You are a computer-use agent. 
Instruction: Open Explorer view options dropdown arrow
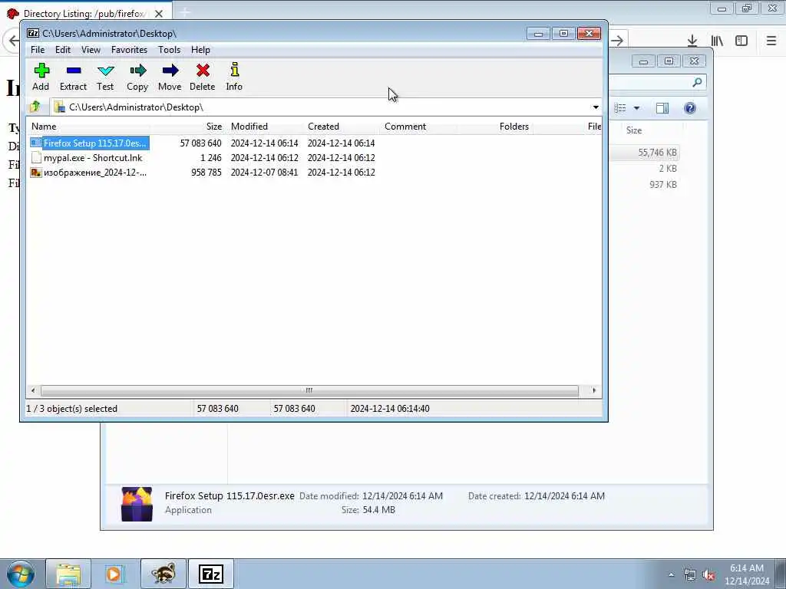pyautogui.click(x=636, y=108)
